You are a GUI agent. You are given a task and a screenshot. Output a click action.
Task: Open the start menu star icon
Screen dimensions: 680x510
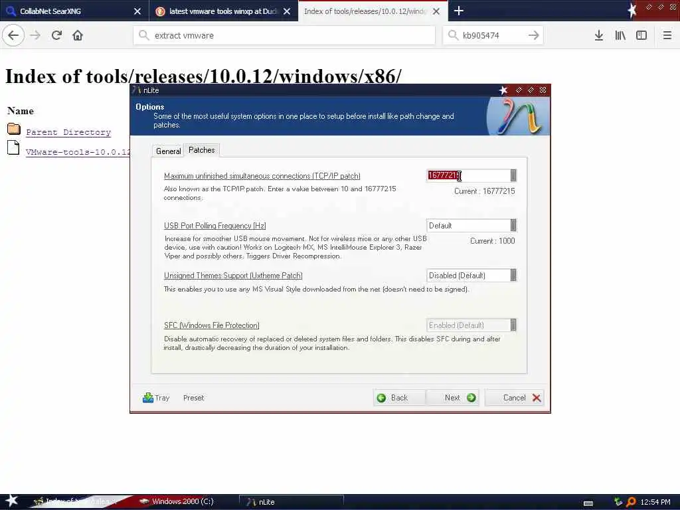point(11,501)
